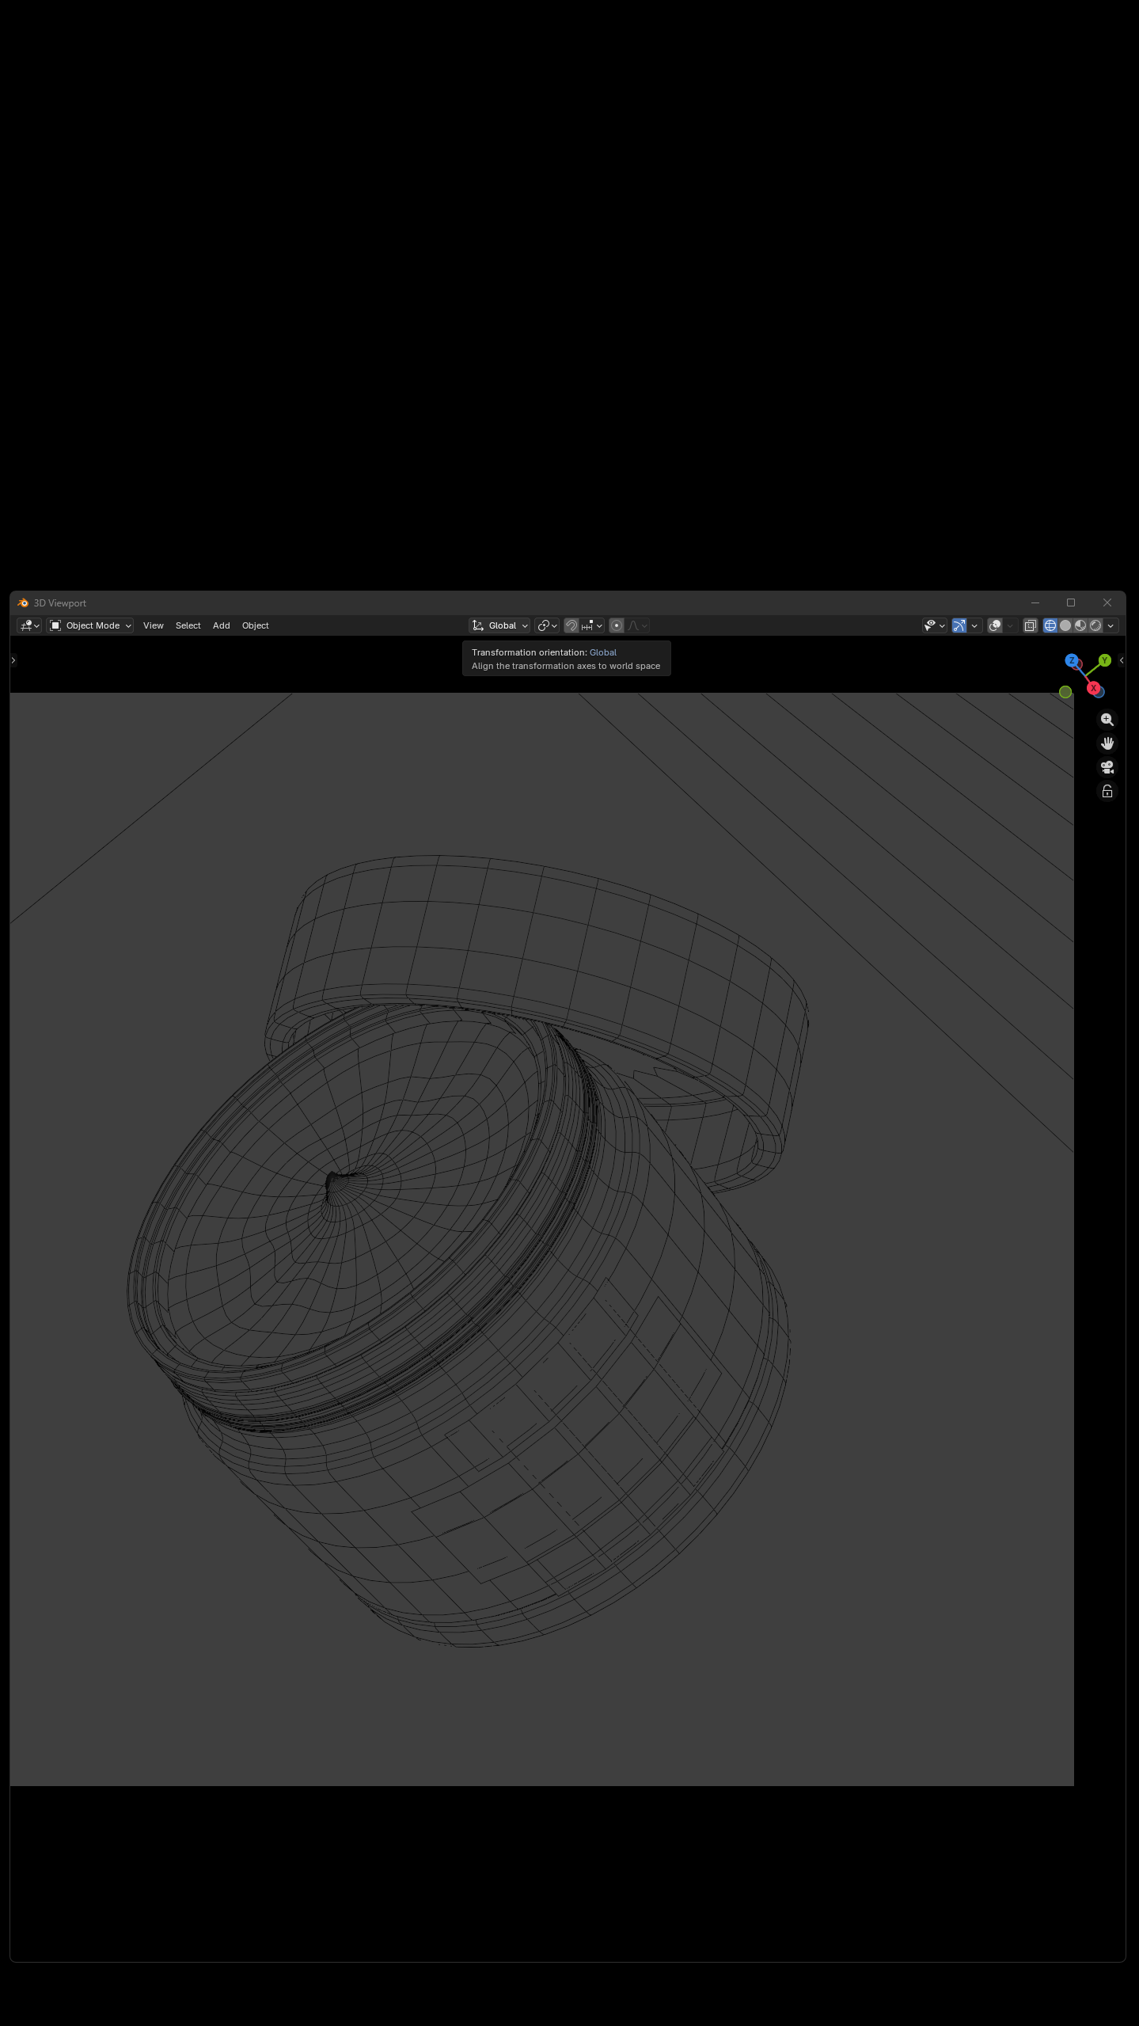Click the Blender logo in title bar
Viewport: 1139px width, 2026px height.
23,603
